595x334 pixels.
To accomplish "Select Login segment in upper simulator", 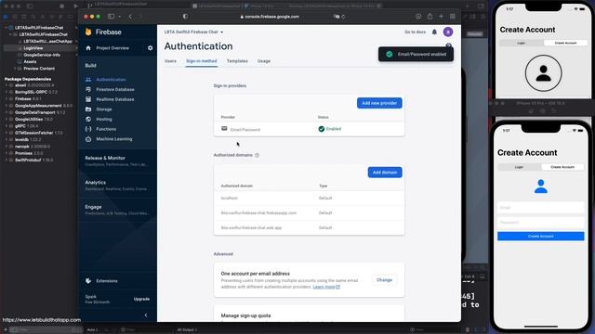I will (522, 44).
